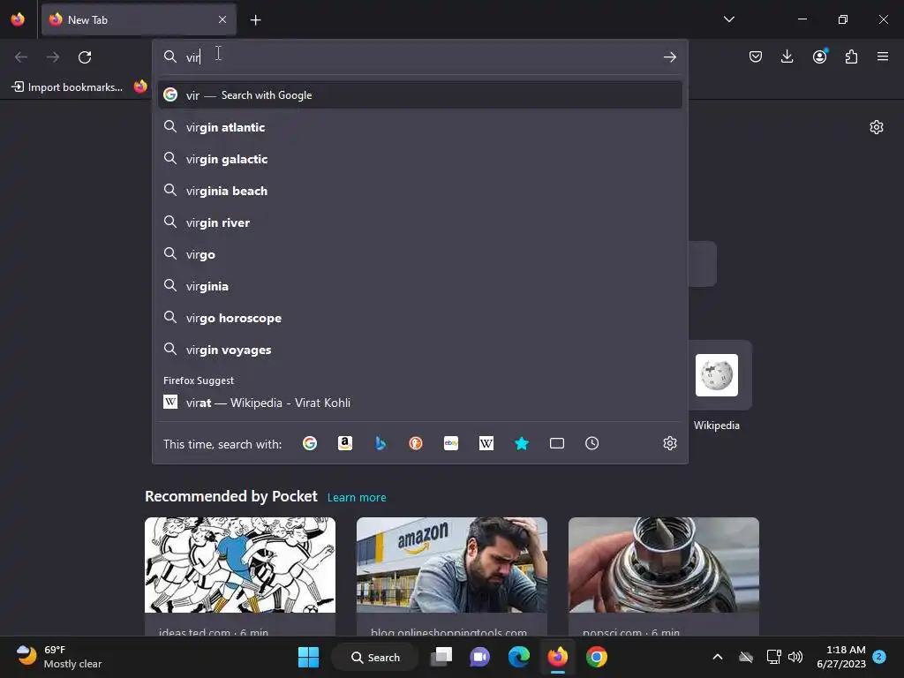Open Firefox Suggest Virat Kohli Wikipedia result
The width and height of the screenshot is (904, 678).
pos(419,403)
